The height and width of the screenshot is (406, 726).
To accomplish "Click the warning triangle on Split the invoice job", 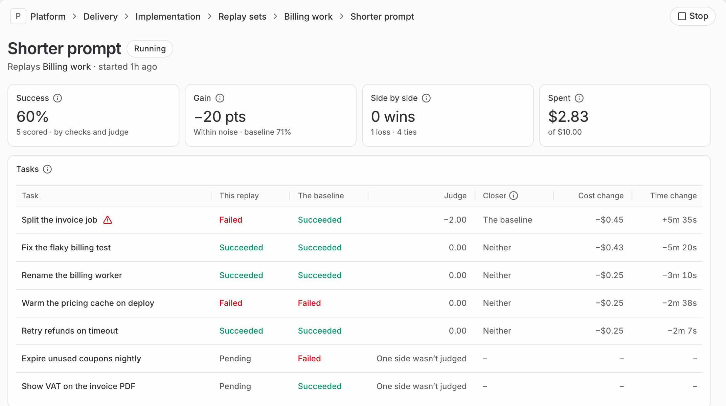I will point(108,220).
